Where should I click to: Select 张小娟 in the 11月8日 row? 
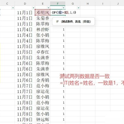pyautogui.click(x=42, y=114)
